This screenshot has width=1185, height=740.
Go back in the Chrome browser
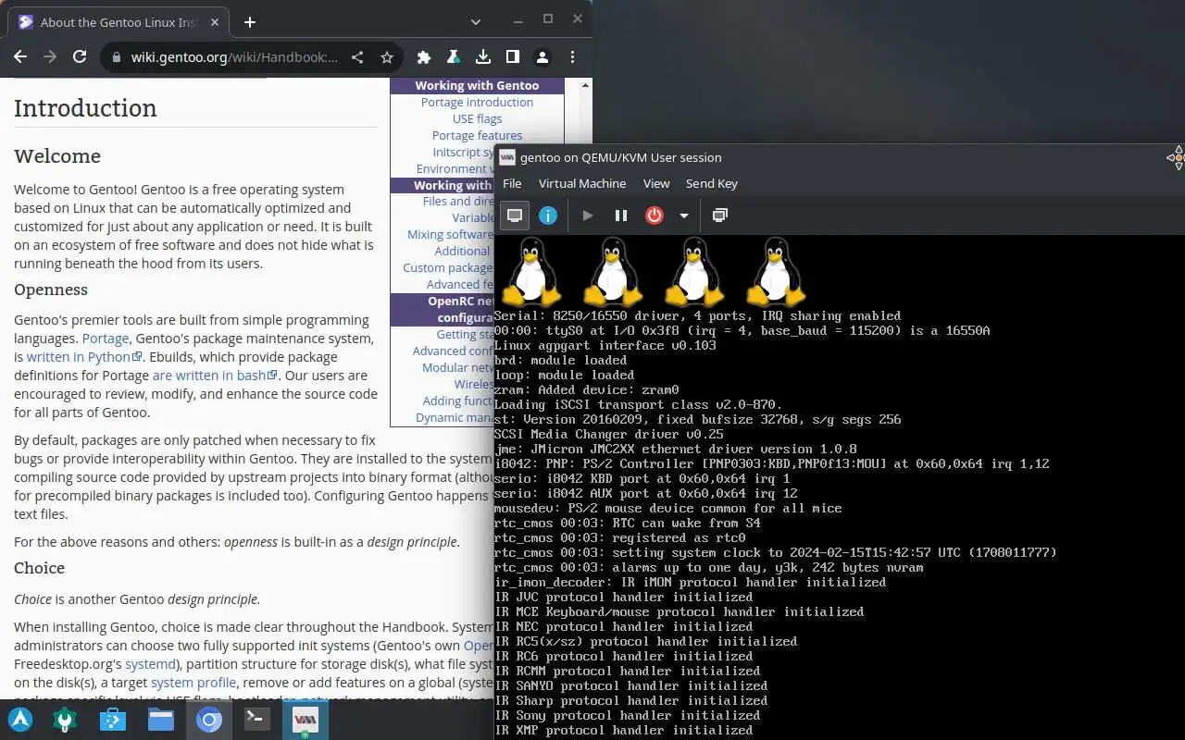(20, 56)
